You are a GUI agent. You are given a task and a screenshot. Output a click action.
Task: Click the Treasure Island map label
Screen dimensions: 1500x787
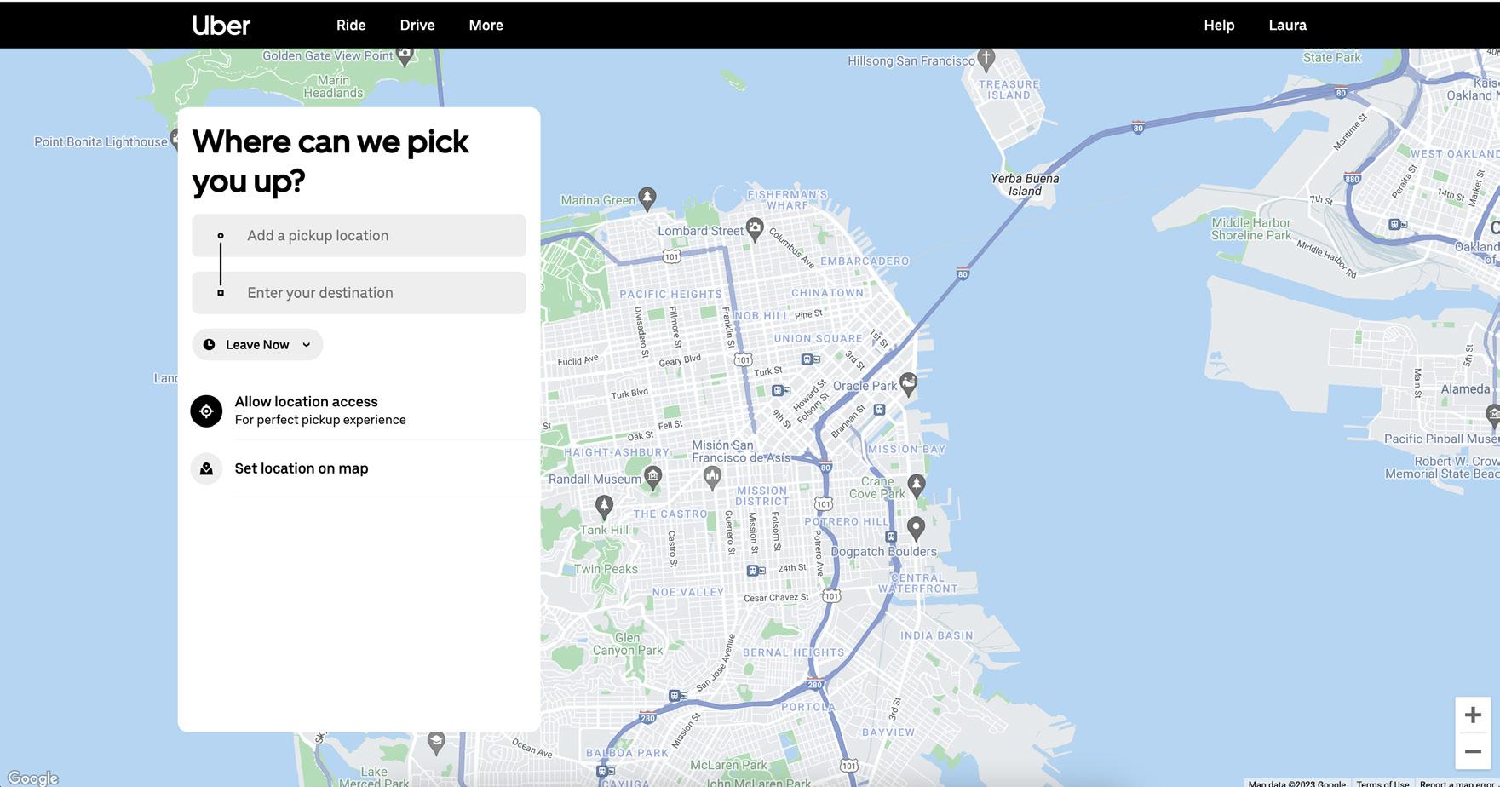(1009, 89)
